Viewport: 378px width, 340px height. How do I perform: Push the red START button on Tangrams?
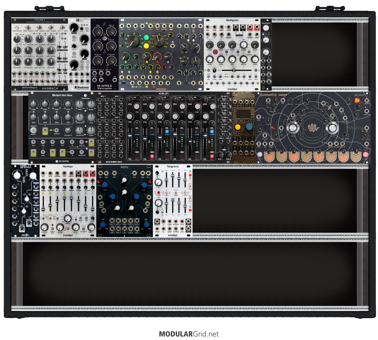(x=159, y=193)
